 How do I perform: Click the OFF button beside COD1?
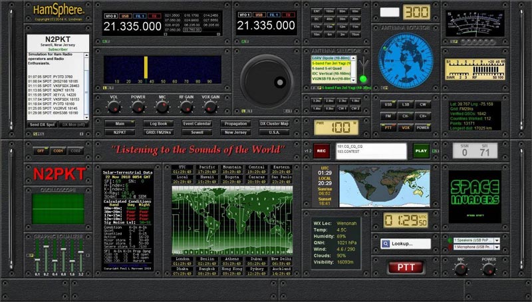(x=41, y=151)
